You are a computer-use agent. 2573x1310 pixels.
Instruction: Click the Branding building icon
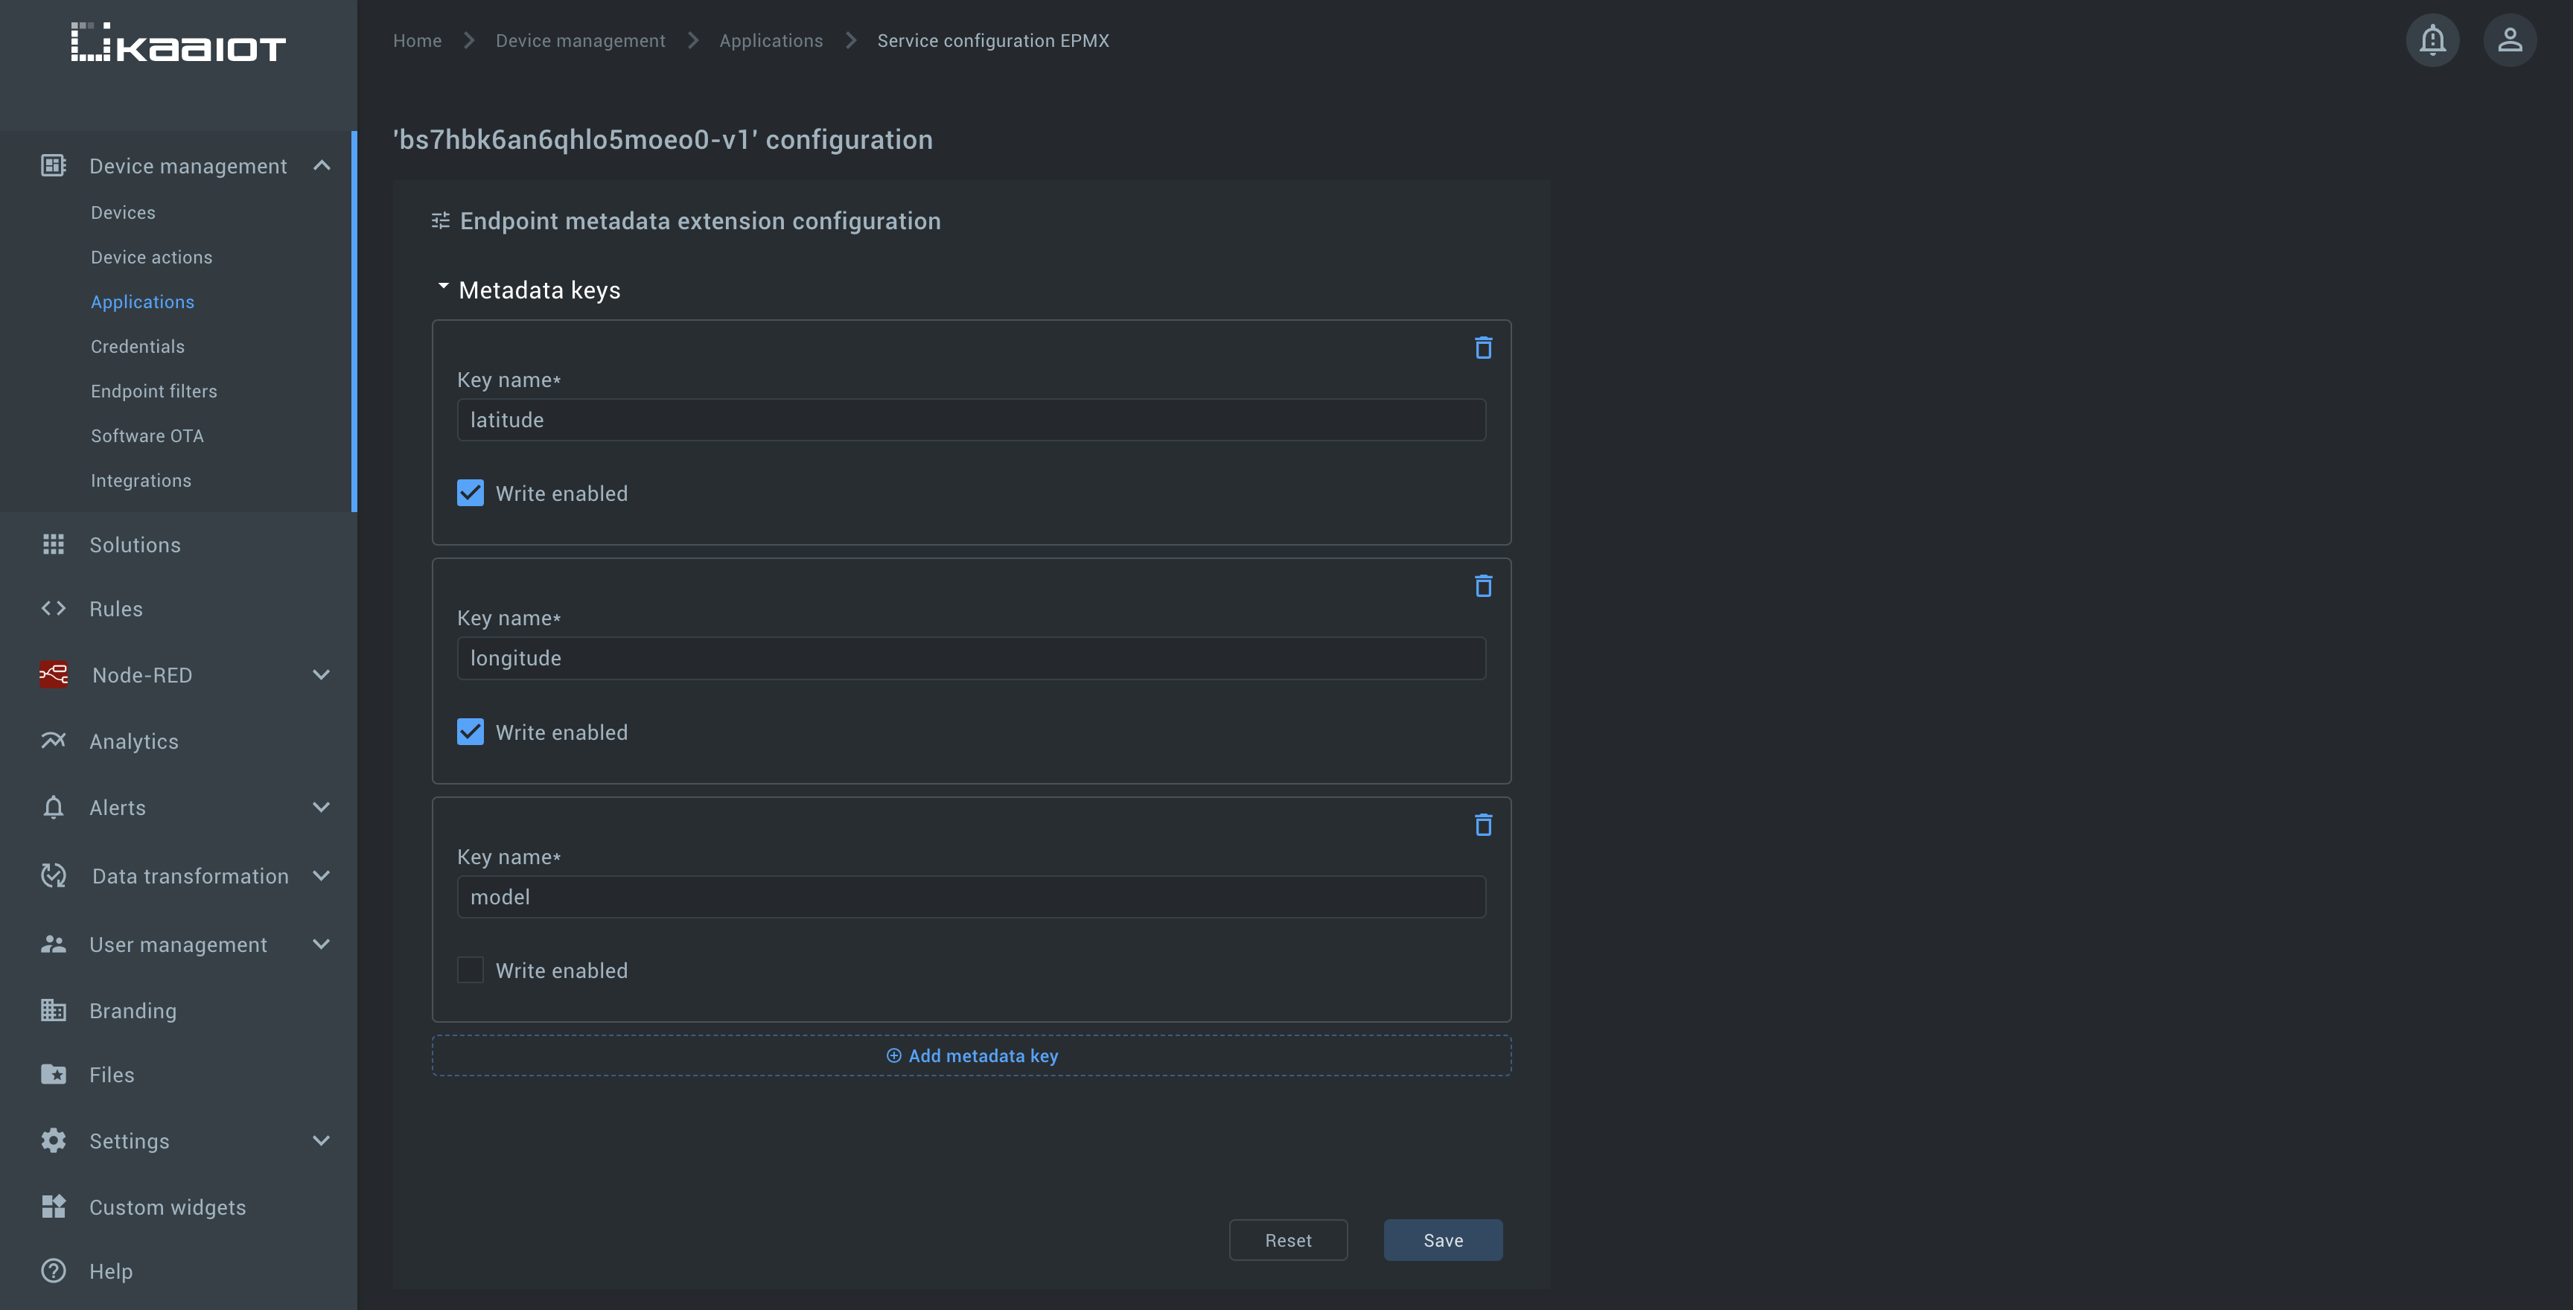coord(53,1011)
